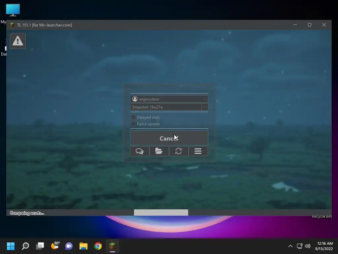Open volume control tray icon

click(x=308, y=246)
